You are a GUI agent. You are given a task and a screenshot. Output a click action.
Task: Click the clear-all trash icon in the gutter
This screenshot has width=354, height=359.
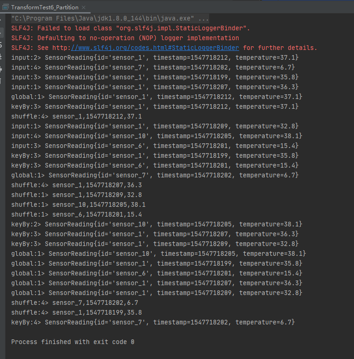click(x=1, y=81)
